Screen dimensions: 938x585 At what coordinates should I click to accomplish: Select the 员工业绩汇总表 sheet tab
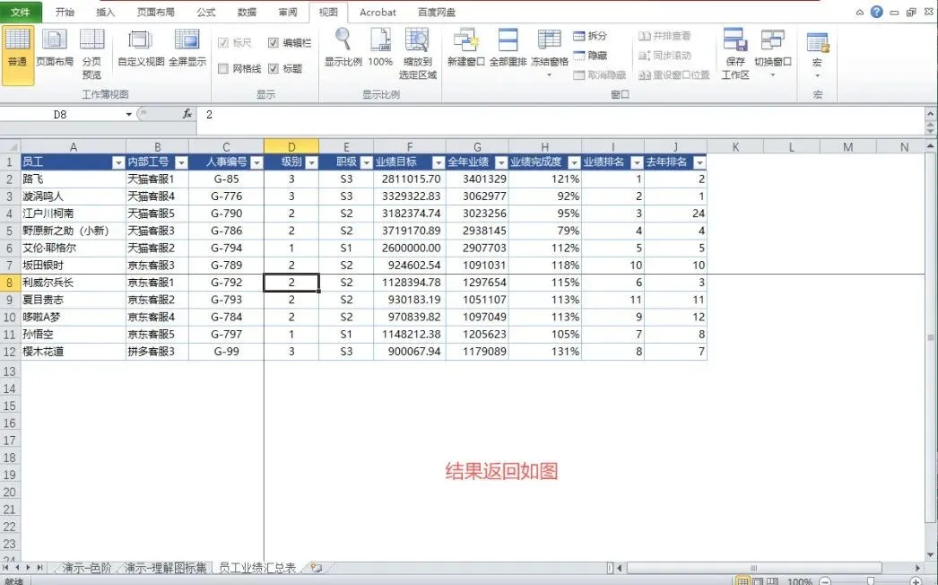click(x=257, y=568)
